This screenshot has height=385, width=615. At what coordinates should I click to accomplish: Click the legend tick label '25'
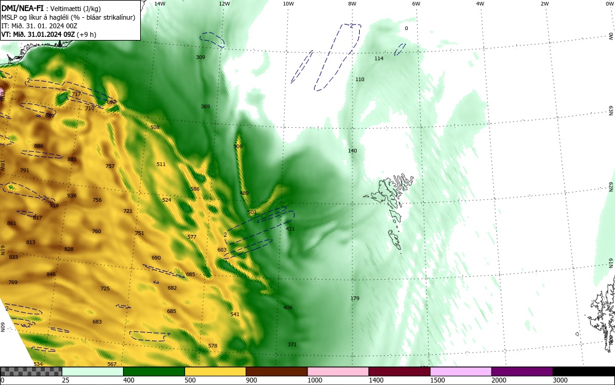[66, 380]
